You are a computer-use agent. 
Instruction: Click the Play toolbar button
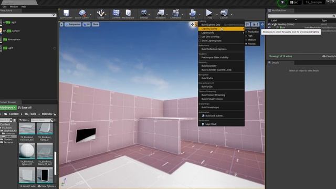tap(209, 13)
